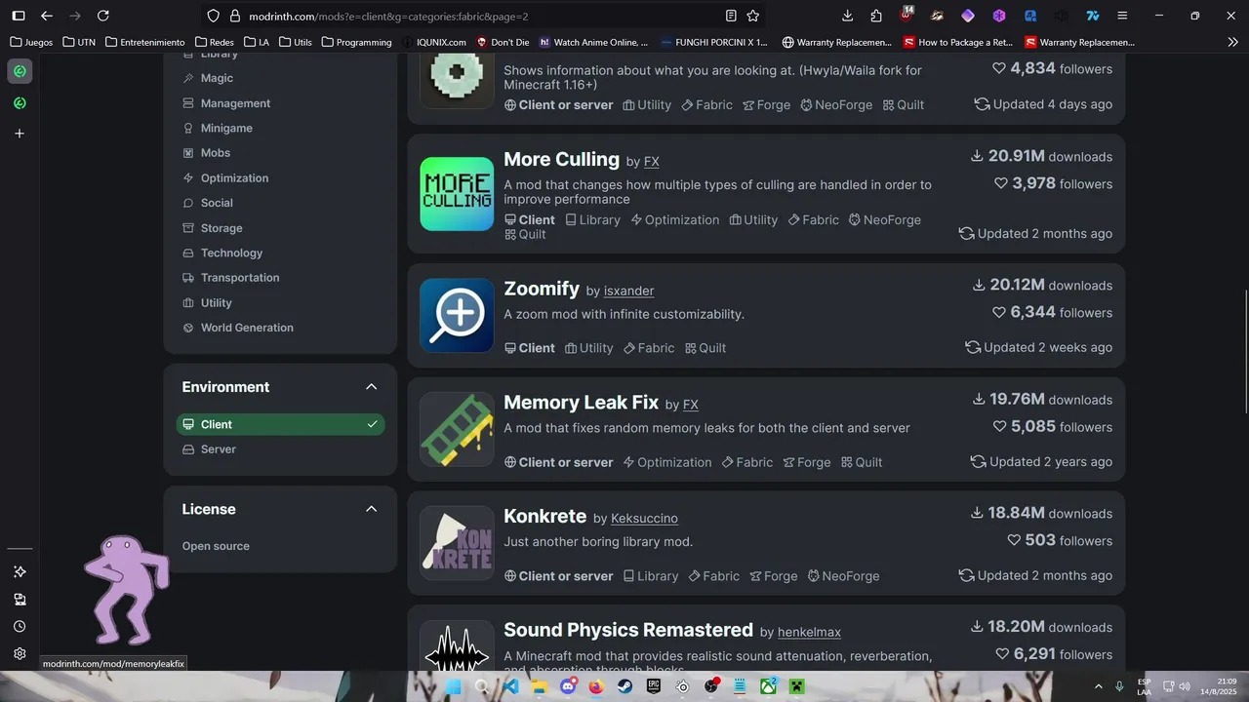Enable the Server environment filter
Screen dimensions: 1249x702
pos(280,449)
